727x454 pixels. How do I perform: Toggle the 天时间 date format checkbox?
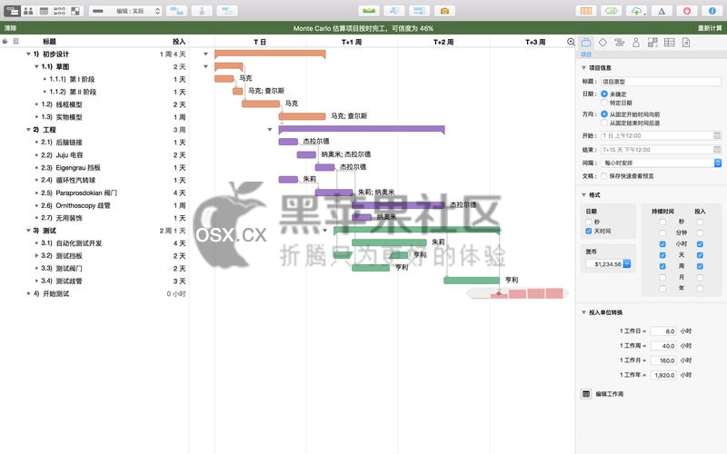point(588,231)
